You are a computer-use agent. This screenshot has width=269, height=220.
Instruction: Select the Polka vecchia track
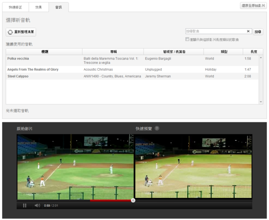coord(18,59)
